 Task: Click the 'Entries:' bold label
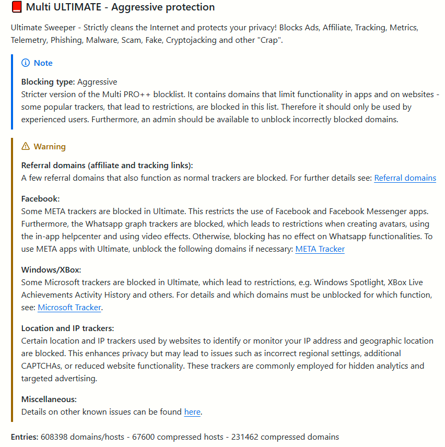coord(25,437)
